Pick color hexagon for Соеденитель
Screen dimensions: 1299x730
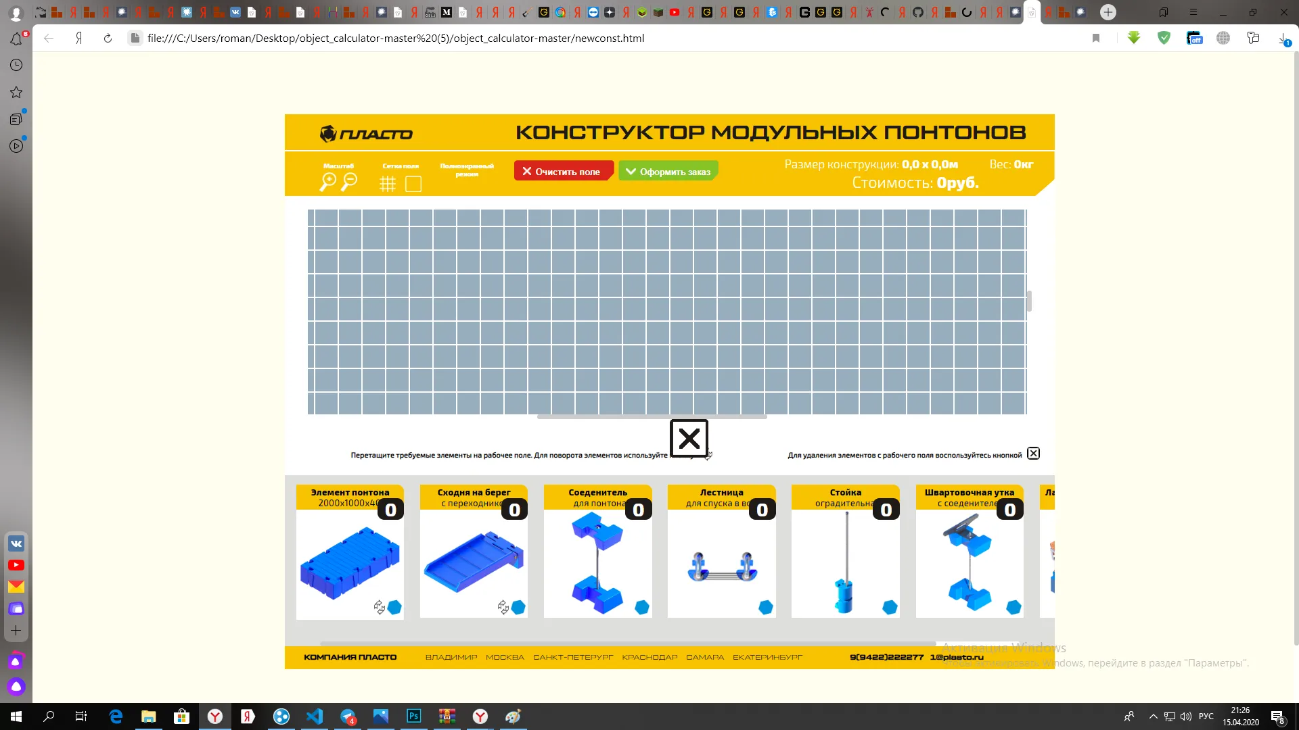tap(642, 607)
